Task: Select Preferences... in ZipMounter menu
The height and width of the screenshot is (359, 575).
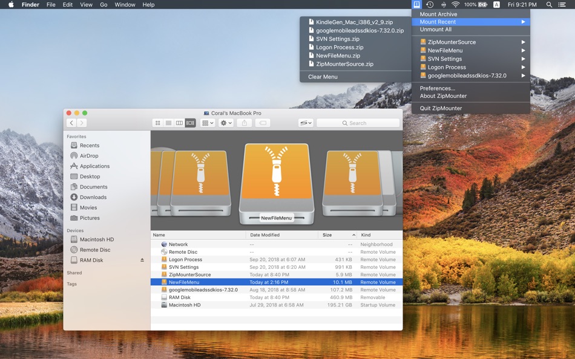Action: point(438,88)
